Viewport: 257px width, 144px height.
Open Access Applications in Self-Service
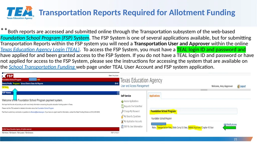[x=131, y=101]
